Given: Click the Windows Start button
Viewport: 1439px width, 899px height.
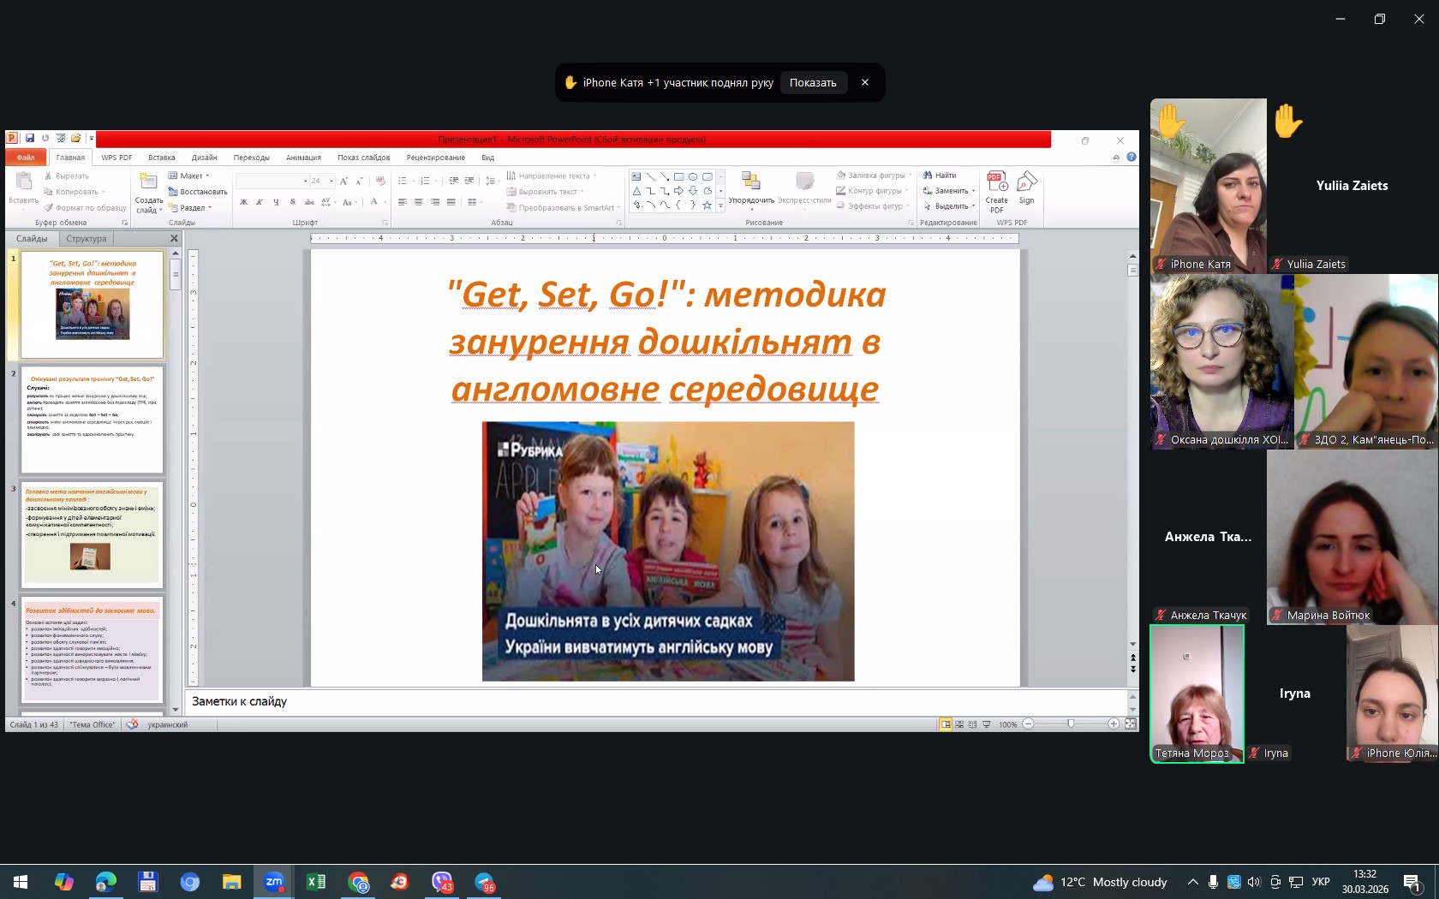Looking at the screenshot, I should coord(21,882).
